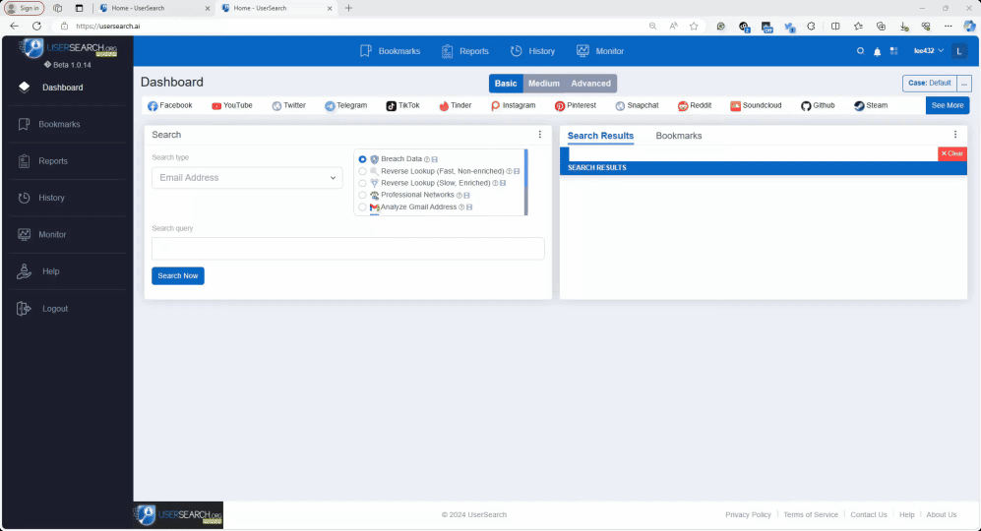Open the Case: Default selector
Viewport: 981px width, 531px height.
pos(928,84)
